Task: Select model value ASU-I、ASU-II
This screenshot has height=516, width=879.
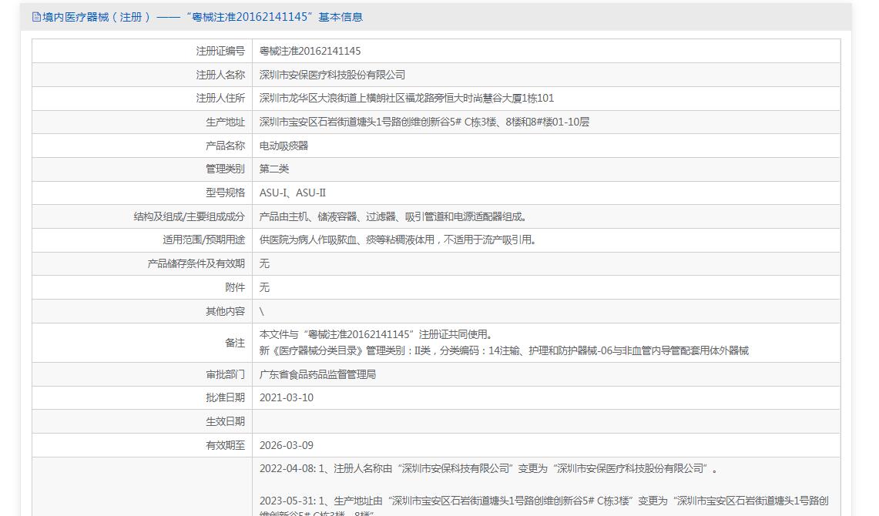Action: (293, 193)
